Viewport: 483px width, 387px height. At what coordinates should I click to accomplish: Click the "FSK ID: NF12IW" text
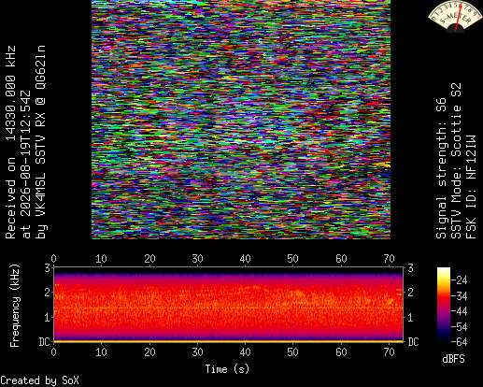[x=471, y=187]
